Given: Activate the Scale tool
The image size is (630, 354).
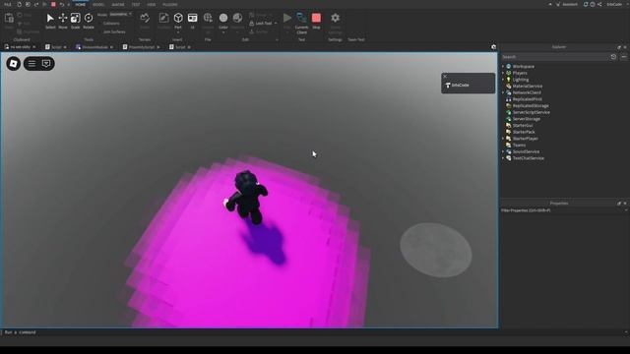Looking at the screenshot, I should (75, 18).
